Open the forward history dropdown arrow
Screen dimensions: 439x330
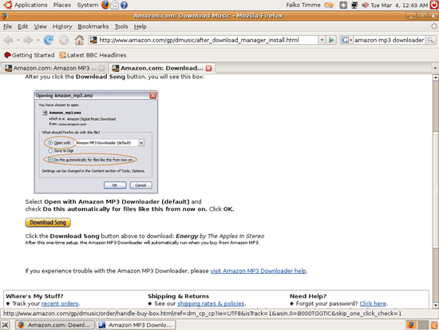click(38, 40)
